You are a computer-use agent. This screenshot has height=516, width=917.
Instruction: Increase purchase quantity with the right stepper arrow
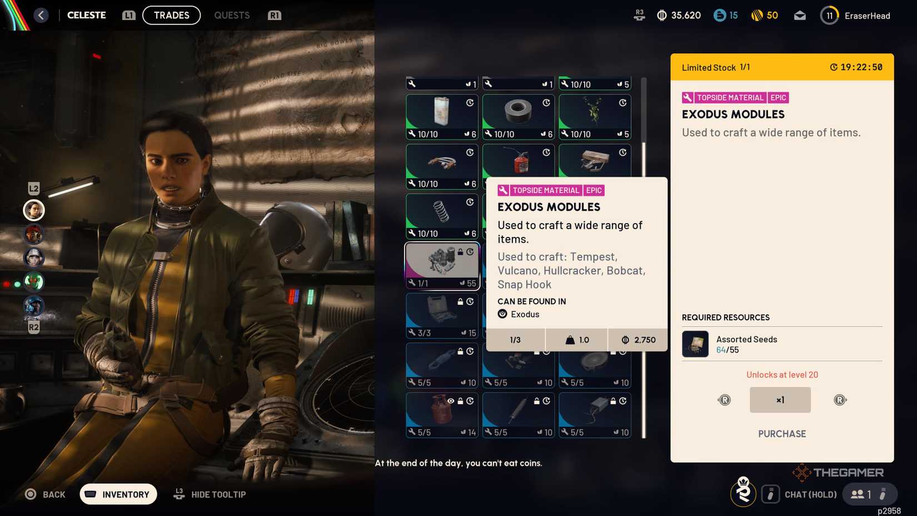840,399
